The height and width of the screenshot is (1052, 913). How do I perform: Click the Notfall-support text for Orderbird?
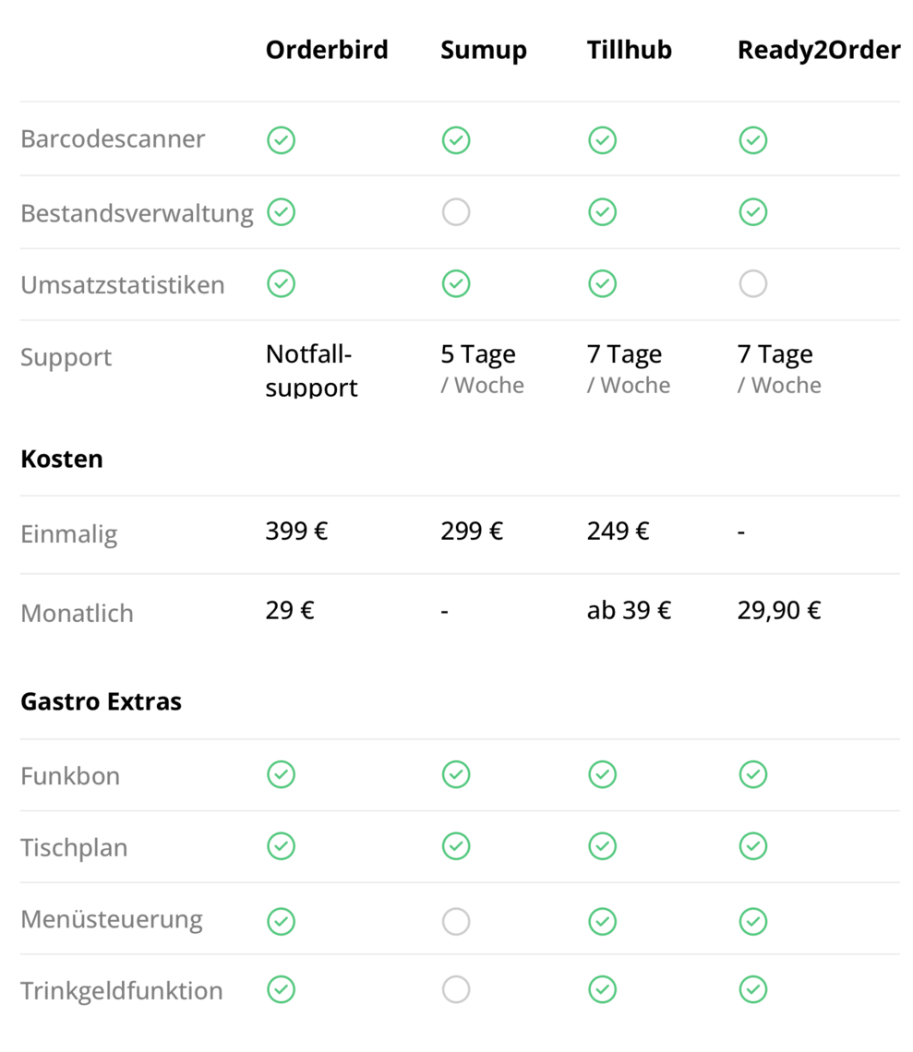(311, 370)
